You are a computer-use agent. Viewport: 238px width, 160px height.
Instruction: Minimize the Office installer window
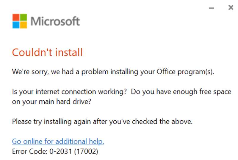point(212,8)
